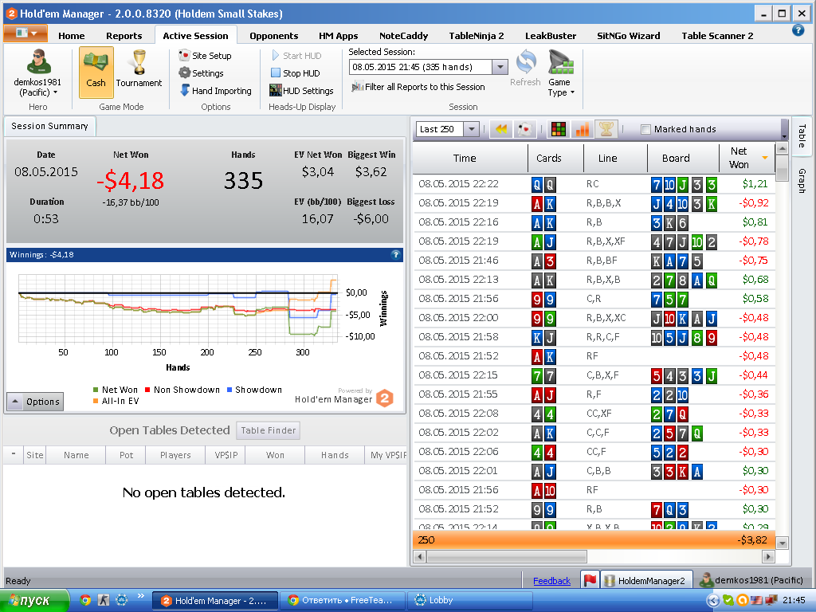Open Hand Importing
This screenshot has width=816, height=612.
tap(215, 91)
